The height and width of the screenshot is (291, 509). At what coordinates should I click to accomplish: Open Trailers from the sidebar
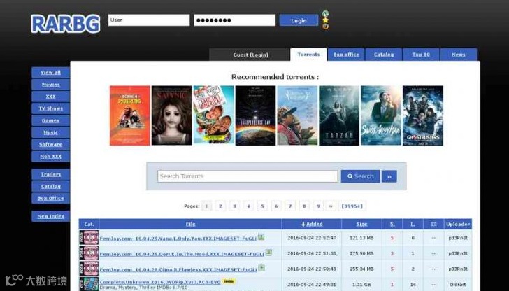coord(50,174)
